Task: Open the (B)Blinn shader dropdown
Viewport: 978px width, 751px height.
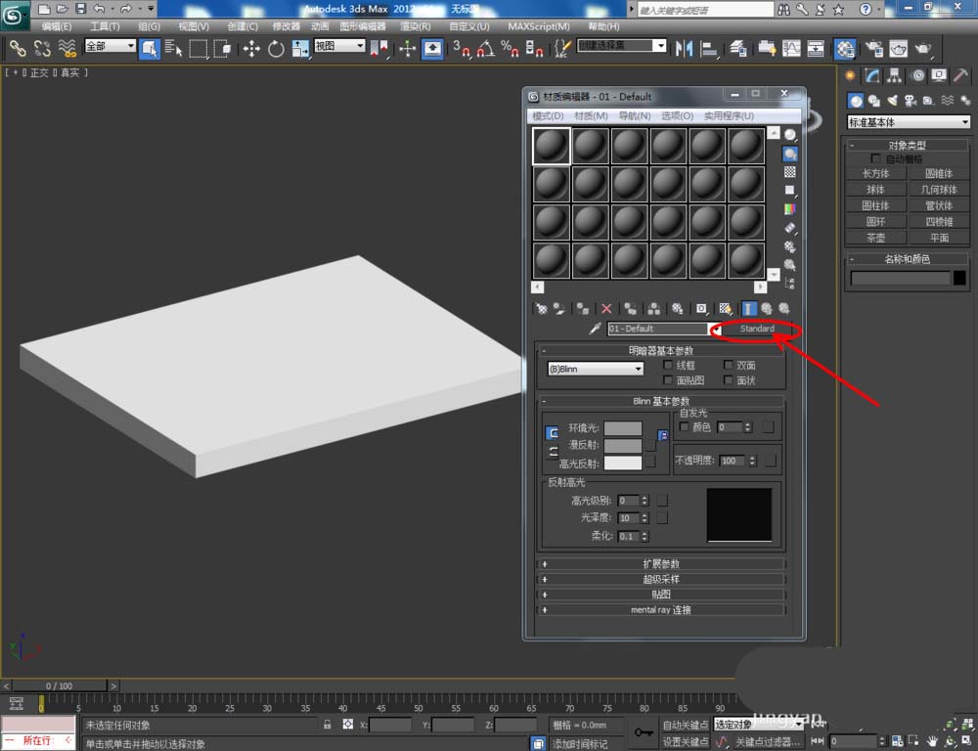Action: click(x=596, y=369)
